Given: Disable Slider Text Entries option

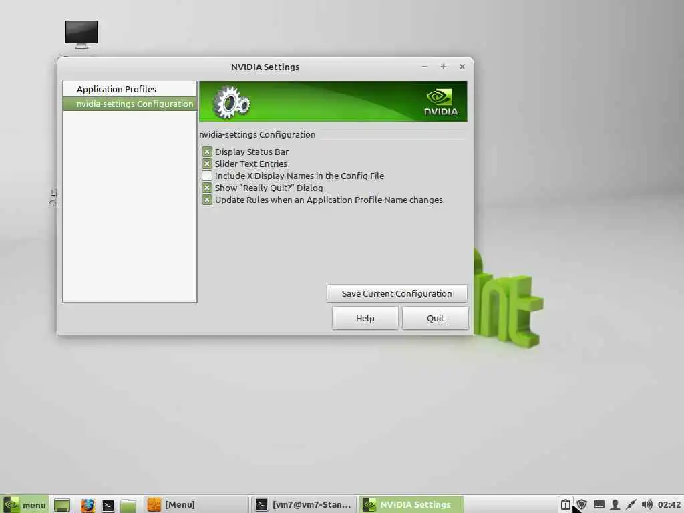Looking at the screenshot, I should tap(207, 164).
